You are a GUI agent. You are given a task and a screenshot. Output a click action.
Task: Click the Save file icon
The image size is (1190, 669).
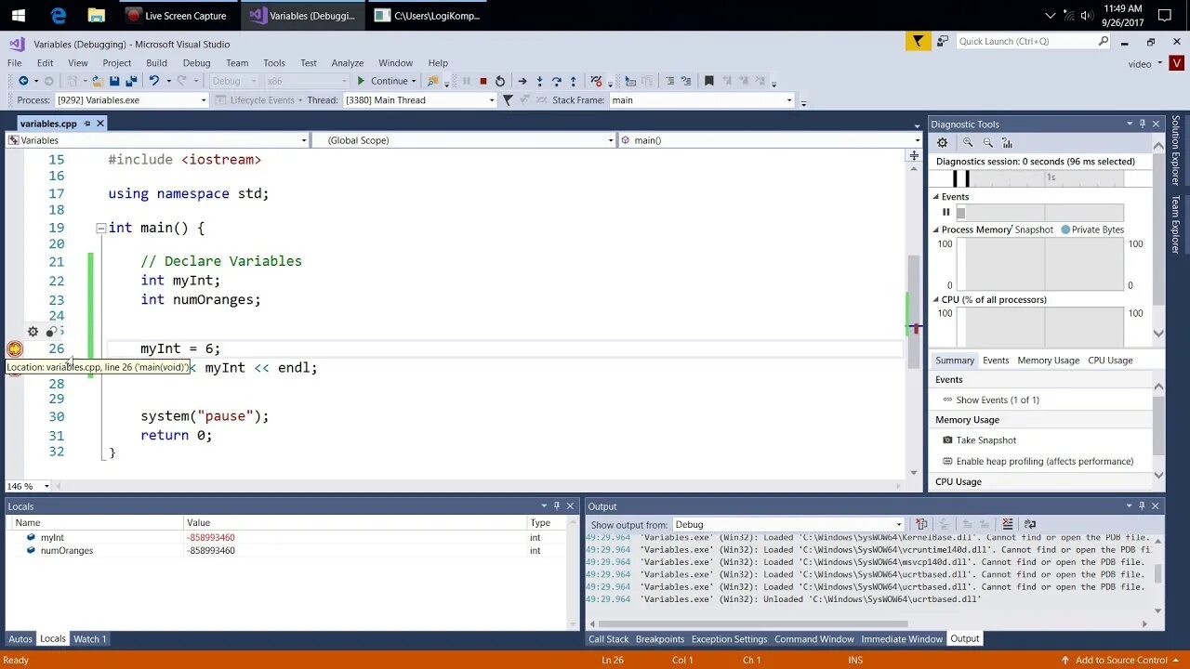pyautogui.click(x=114, y=81)
